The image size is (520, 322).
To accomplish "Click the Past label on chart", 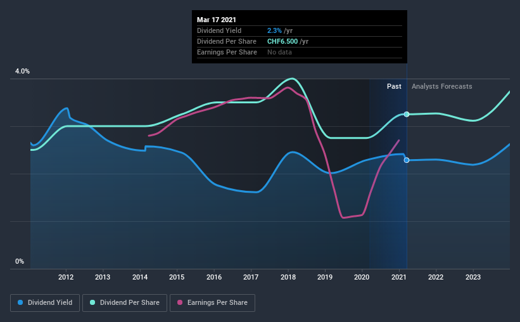I will [394, 86].
